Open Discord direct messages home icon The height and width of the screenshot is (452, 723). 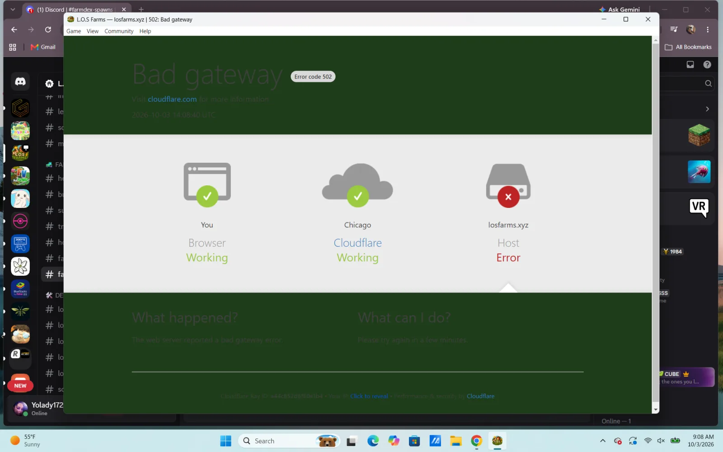pos(20,82)
